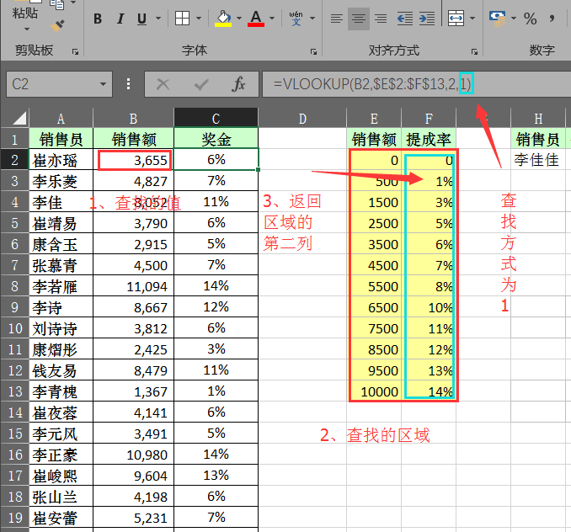Click the phonetic guide wén icon
Screen dimensions: 571x532
(296, 19)
